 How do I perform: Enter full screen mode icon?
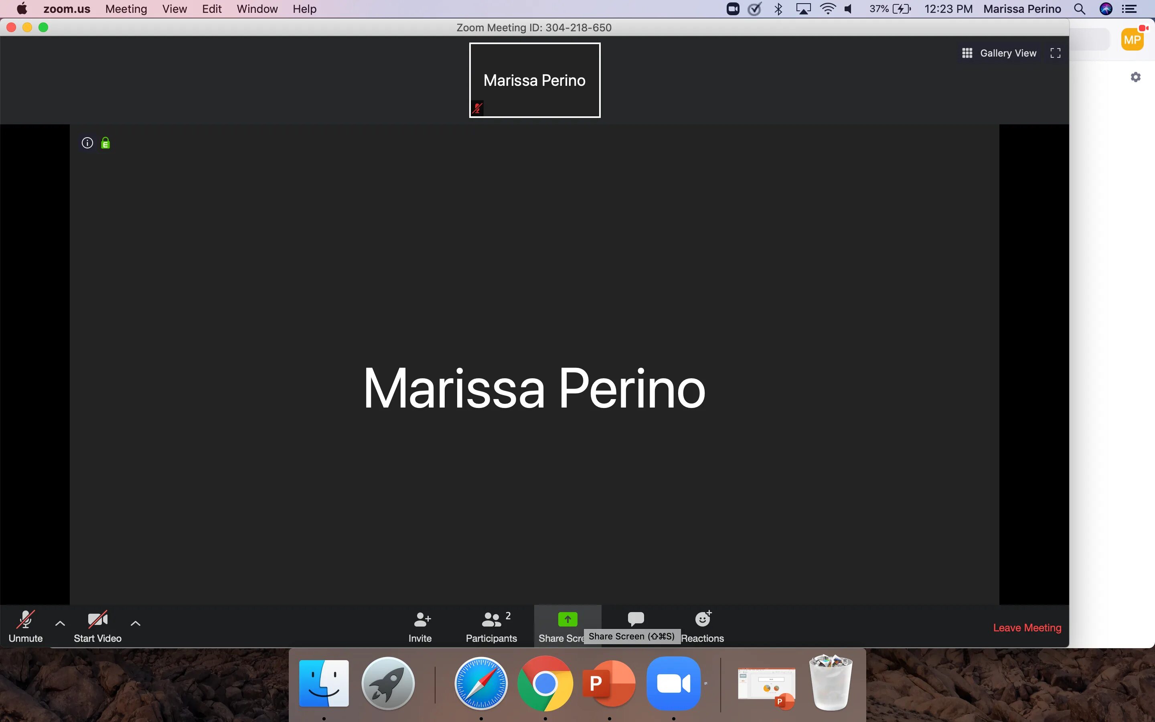[x=1055, y=53]
